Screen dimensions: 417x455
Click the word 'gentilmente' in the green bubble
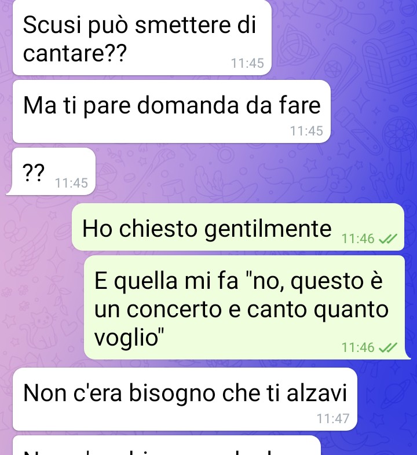pyautogui.click(x=268, y=229)
